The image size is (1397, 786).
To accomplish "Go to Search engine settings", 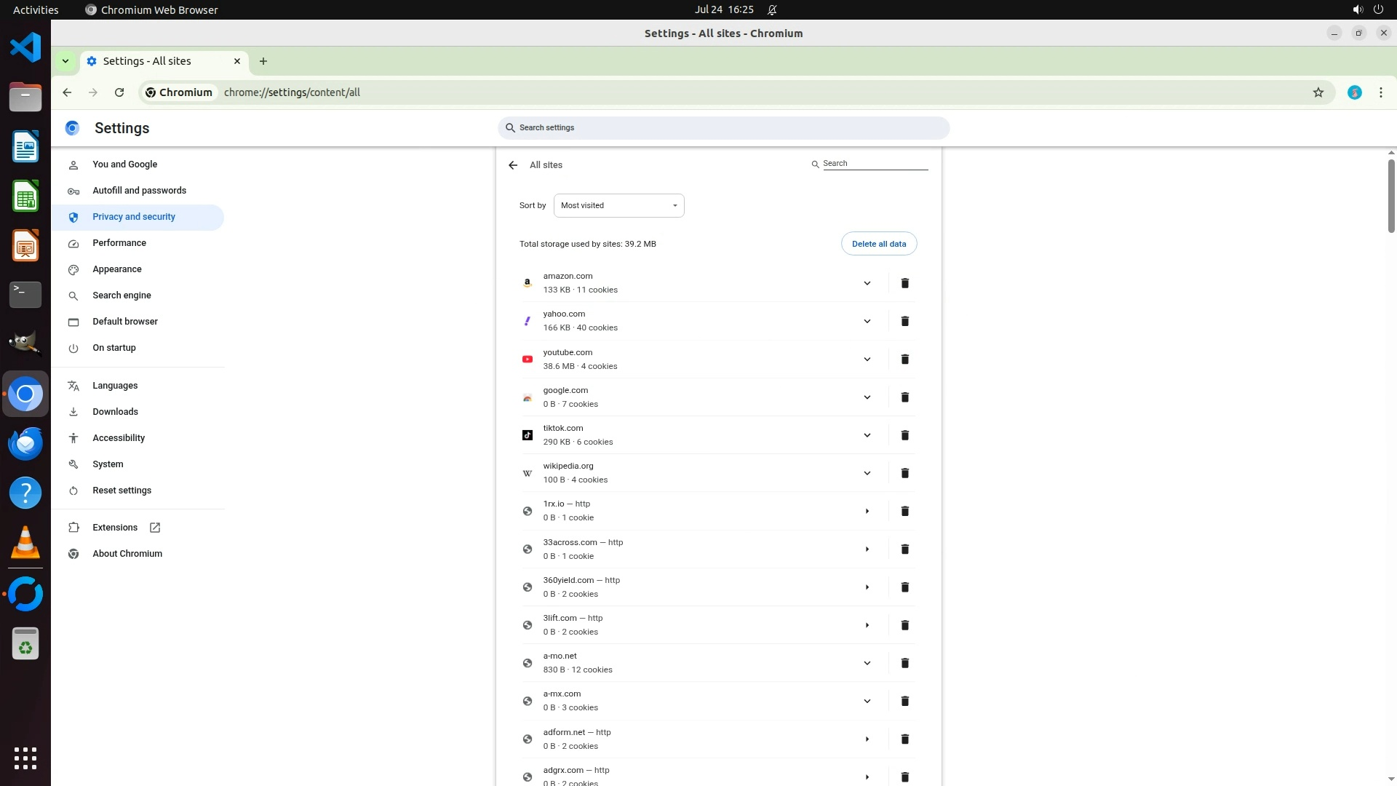I will [122, 295].
